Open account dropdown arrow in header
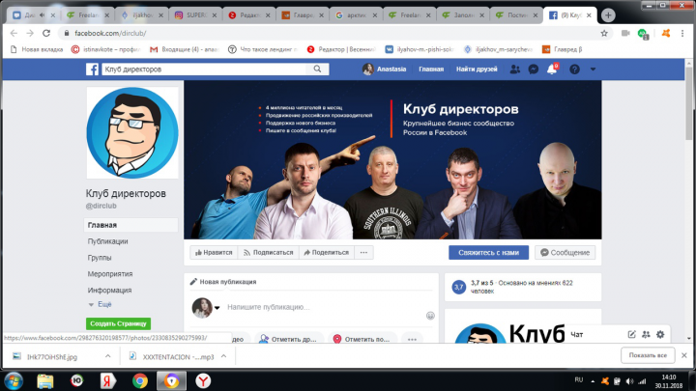Viewport: 696px width, 391px height. click(593, 70)
